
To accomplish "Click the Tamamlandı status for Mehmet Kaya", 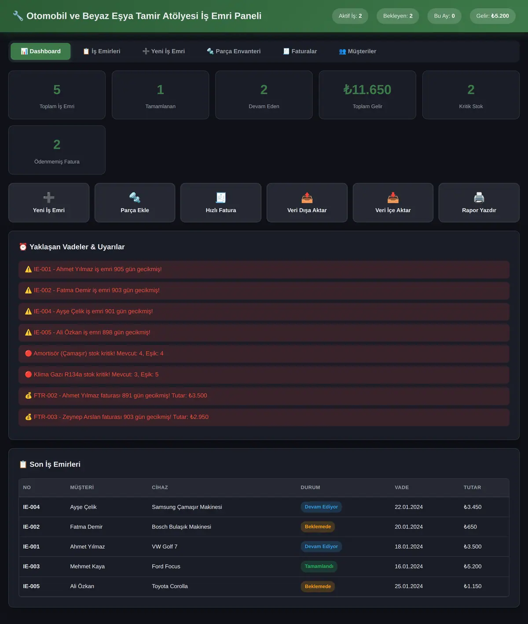I will (319, 566).
